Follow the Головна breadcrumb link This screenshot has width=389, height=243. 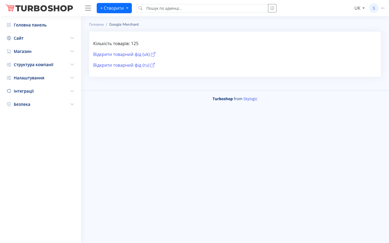[96, 24]
